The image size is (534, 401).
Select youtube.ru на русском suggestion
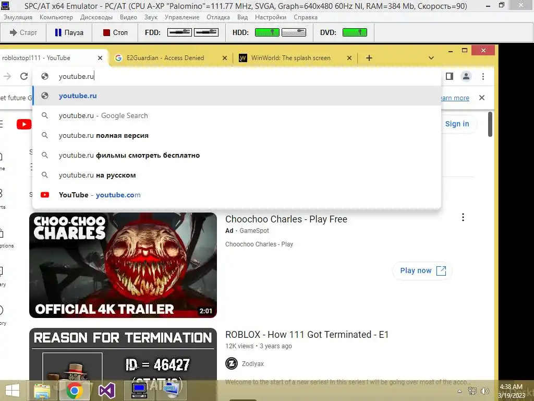(237, 175)
